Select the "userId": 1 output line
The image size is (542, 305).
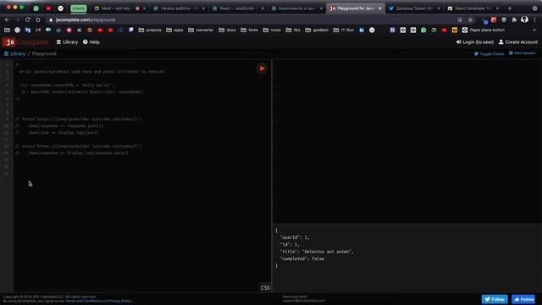tap(295, 237)
